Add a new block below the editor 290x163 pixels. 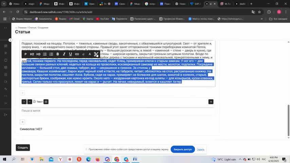(22, 122)
